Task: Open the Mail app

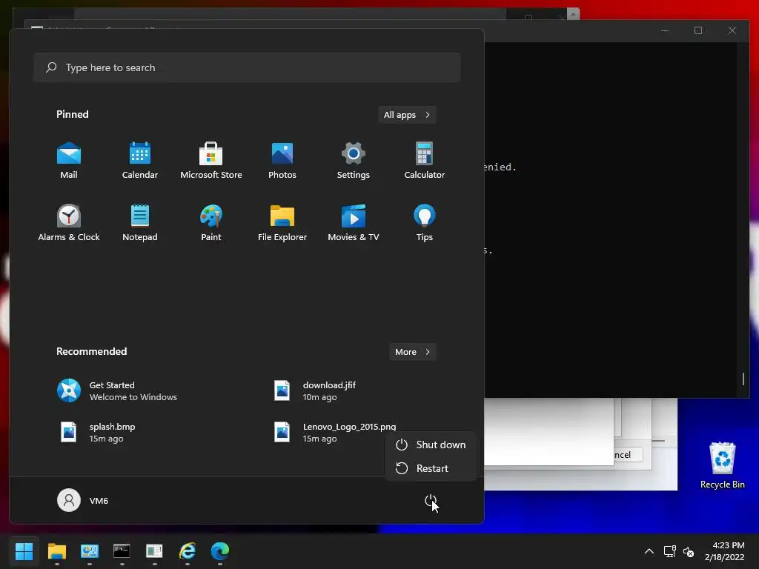Action: click(69, 160)
